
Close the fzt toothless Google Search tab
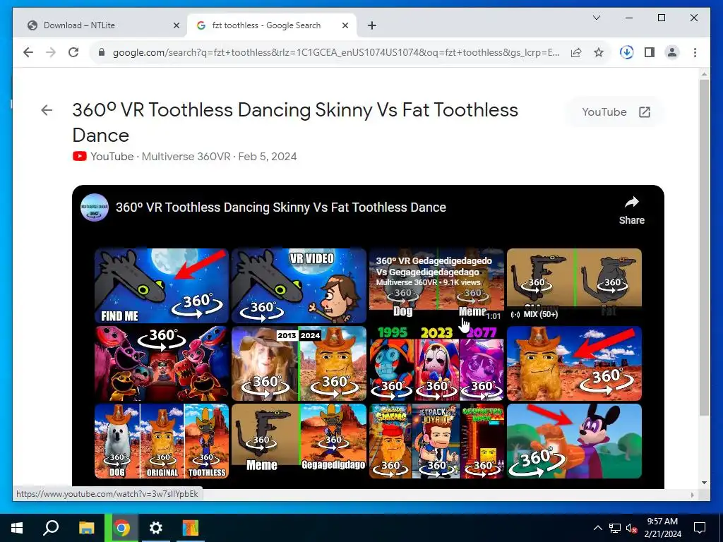pyautogui.click(x=345, y=25)
